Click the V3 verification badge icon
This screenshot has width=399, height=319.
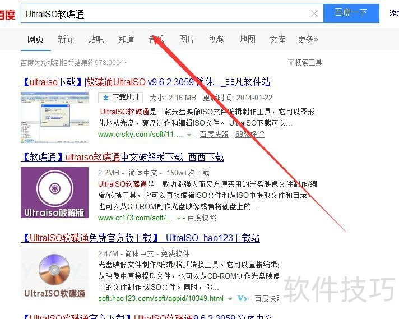pyautogui.click(x=242, y=298)
